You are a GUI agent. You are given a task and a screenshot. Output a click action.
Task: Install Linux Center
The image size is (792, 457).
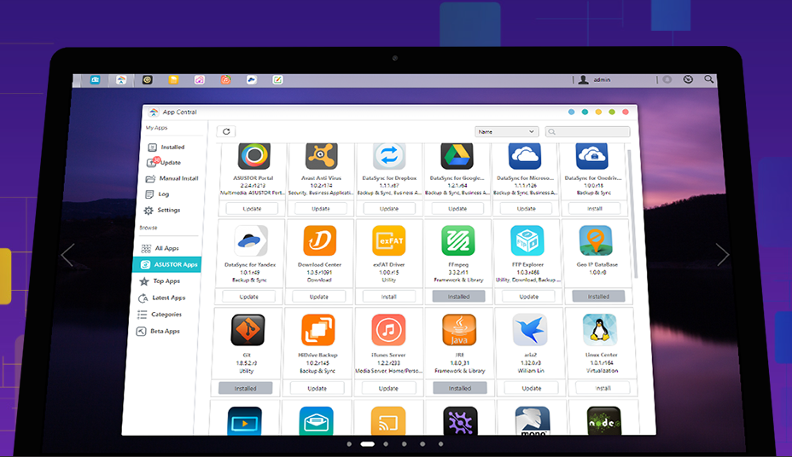[603, 388]
